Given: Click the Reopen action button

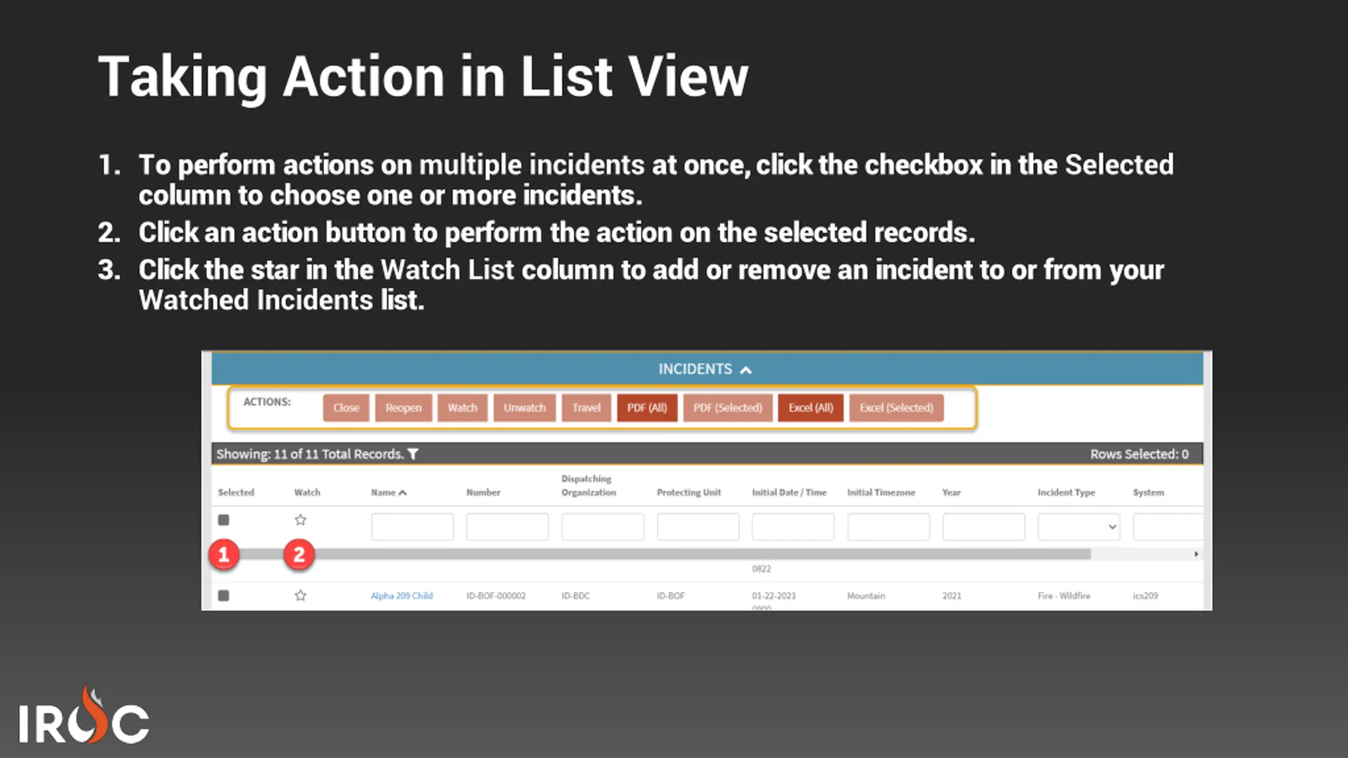Looking at the screenshot, I should point(403,408).
